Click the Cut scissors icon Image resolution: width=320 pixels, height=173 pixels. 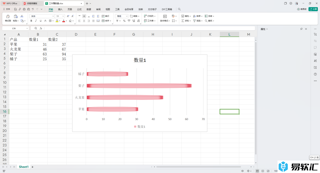tap(22, 16)
